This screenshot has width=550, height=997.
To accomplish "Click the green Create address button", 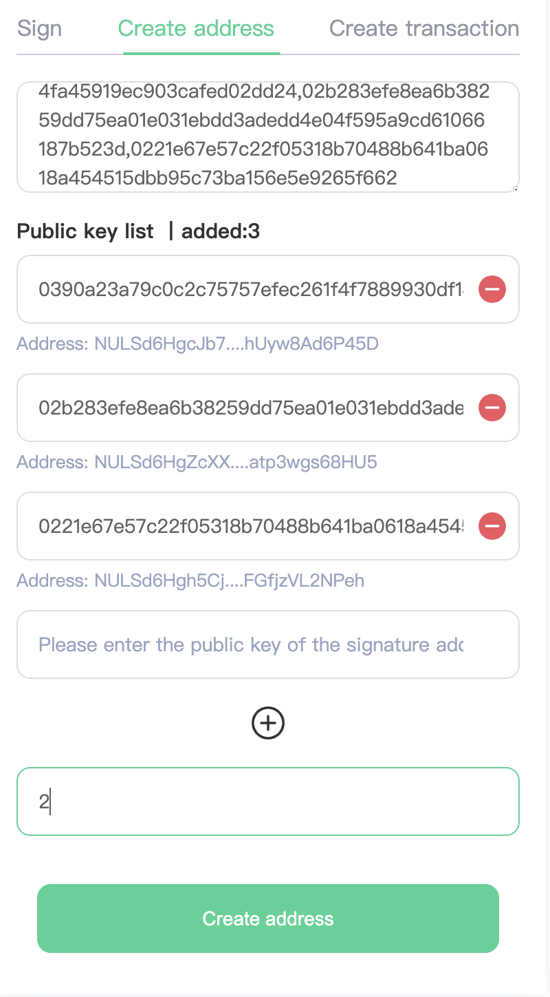I will 268,919.
